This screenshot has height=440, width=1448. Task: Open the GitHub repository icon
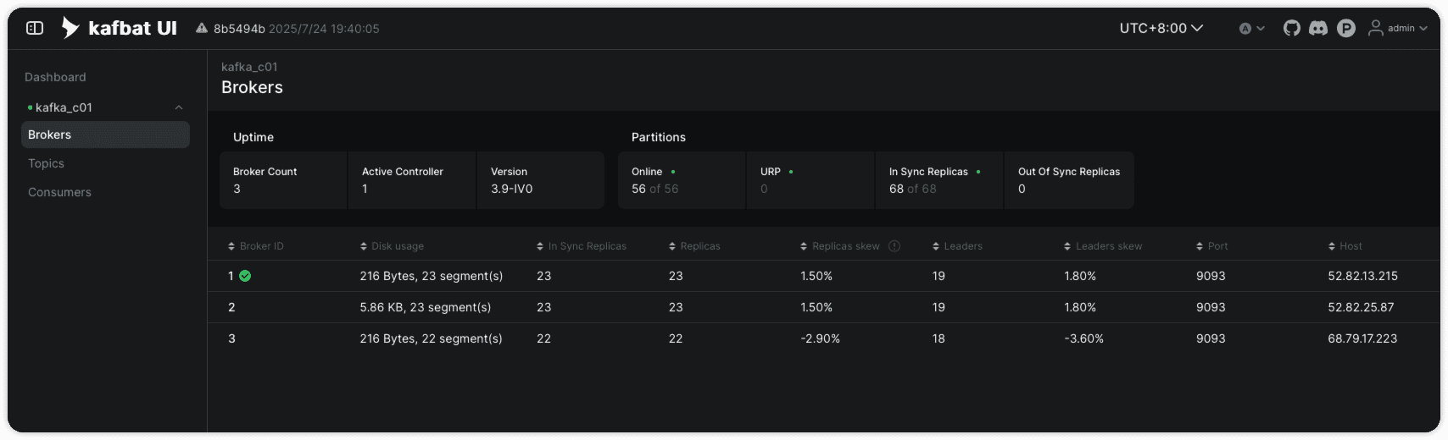[x=1291, y=28]
